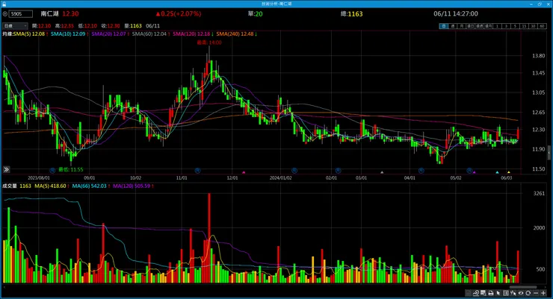Click the cyan triangle marker near 06/03
This screenshot has height=299, width=553.
(x=497, y=172)
